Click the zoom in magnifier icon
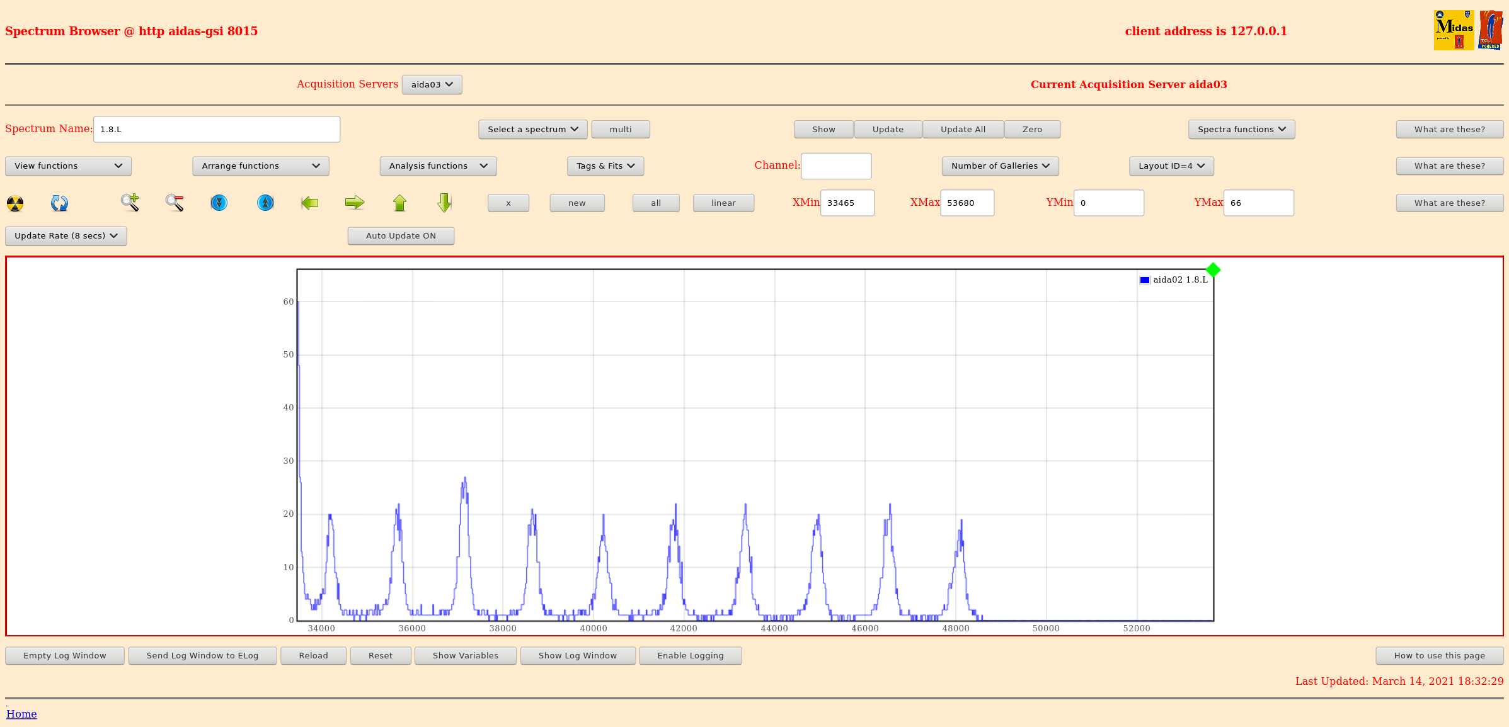Screen dimensions: 1509x727 [x=130, y=203]
